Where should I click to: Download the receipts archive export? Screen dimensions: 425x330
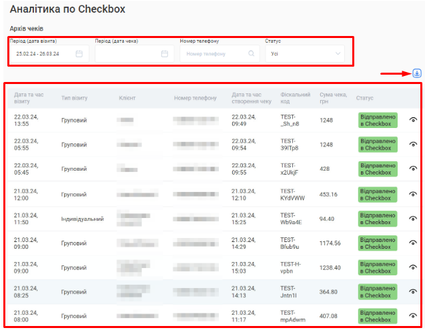(x=417, y=73)
